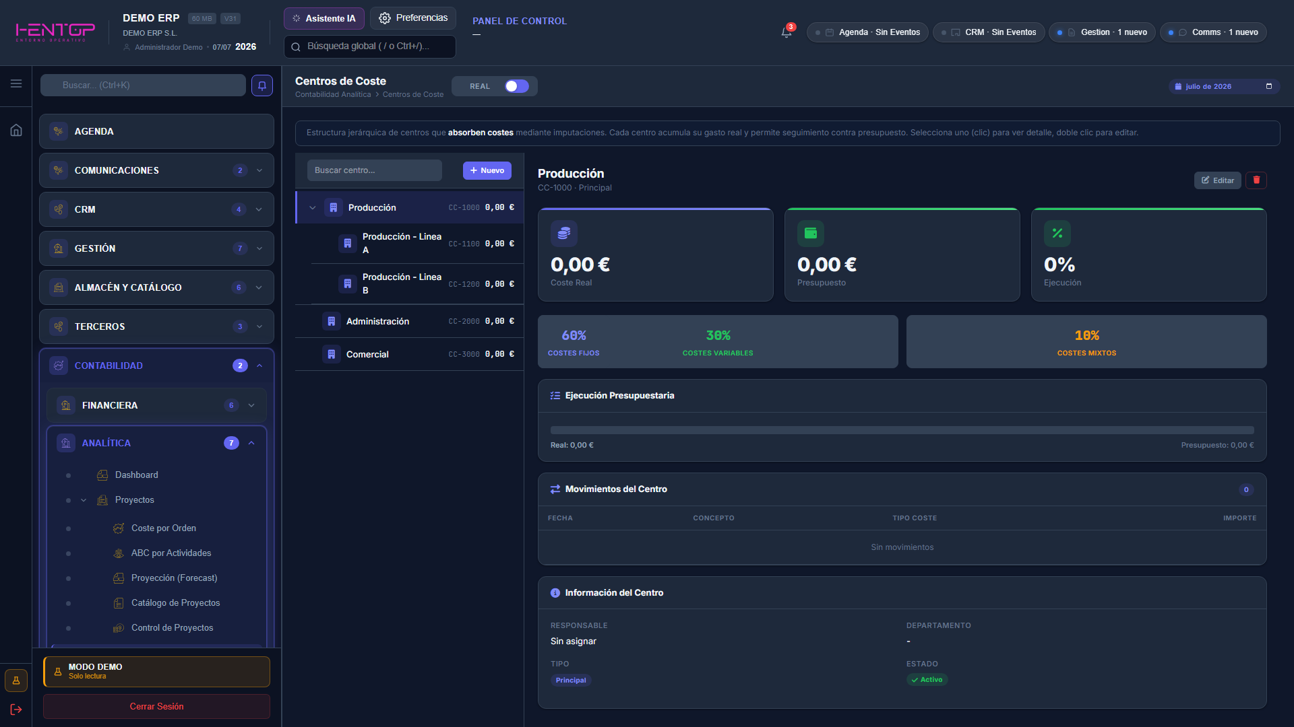Click the Información del Centro info icon

(555, 593)
